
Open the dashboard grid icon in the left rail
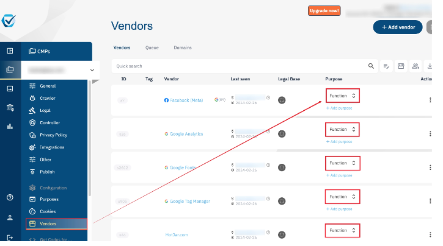[10, 51]
